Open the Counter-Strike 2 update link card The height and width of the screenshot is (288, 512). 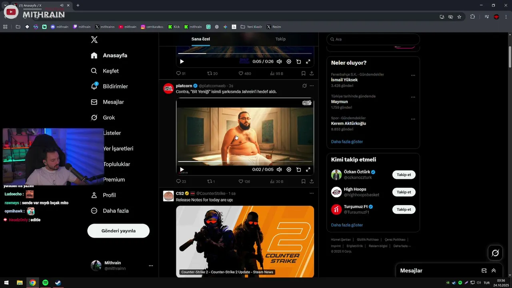[x=245, y=242]
